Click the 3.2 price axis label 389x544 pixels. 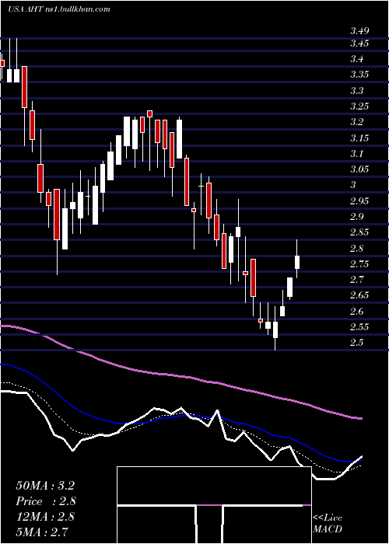[x=356, y=122]
